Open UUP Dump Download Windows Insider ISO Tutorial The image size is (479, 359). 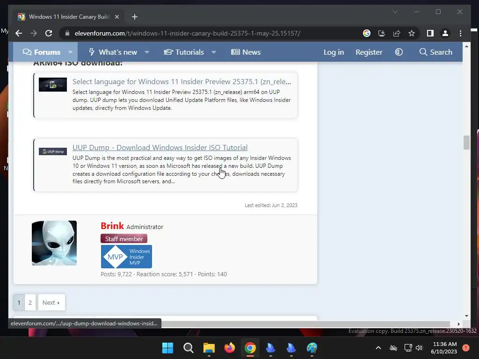pos(160,147)
